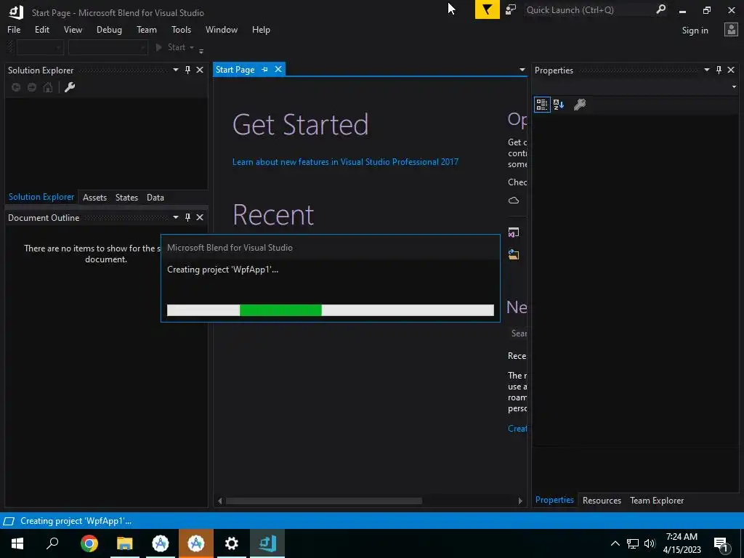This screenshot has width=744, height=558.
Task: Click the Open Folder icon on Start Page
Action: tap(514, 254)
